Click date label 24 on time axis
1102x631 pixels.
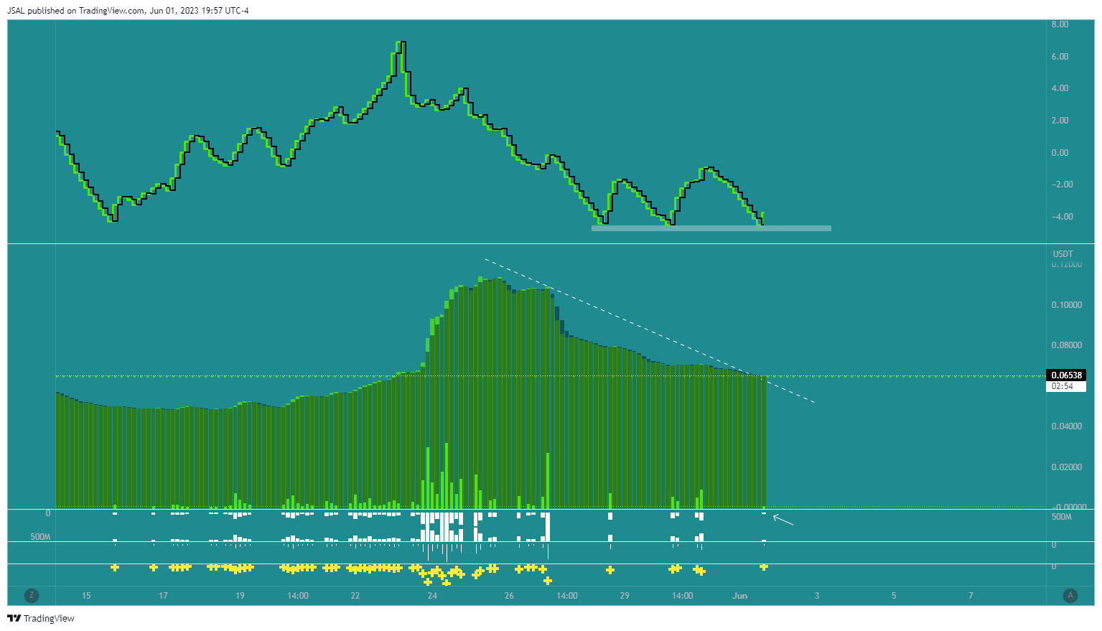[x=432, y=596]
